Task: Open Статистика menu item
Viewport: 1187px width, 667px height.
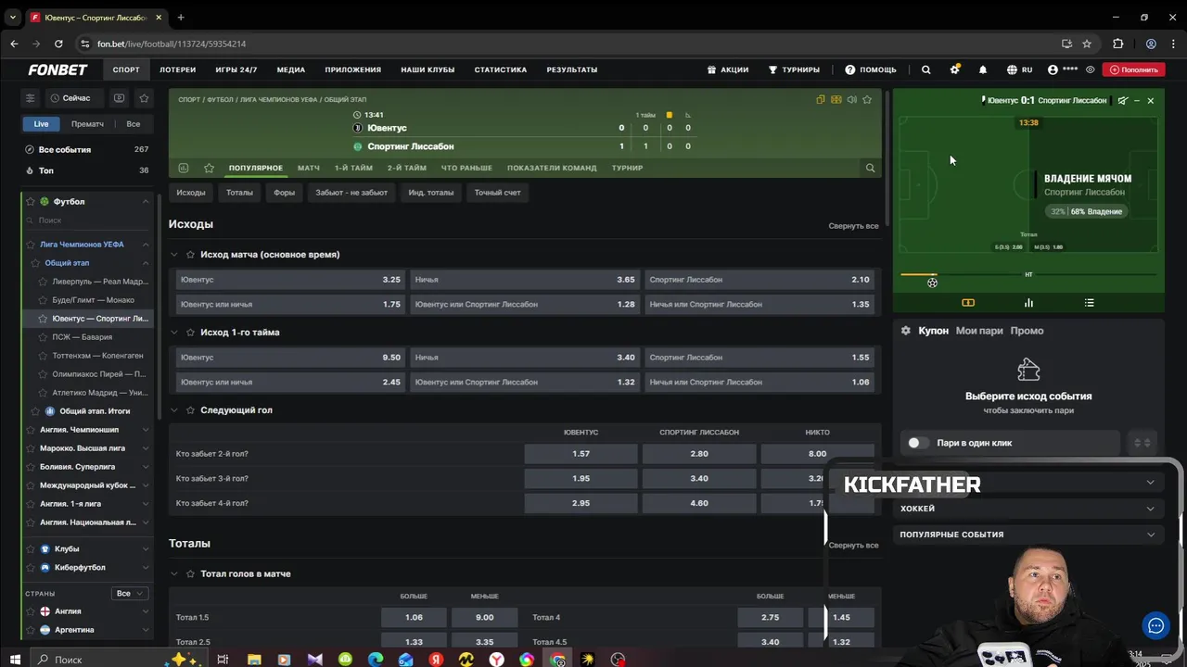Action: [x=500, y=69]
